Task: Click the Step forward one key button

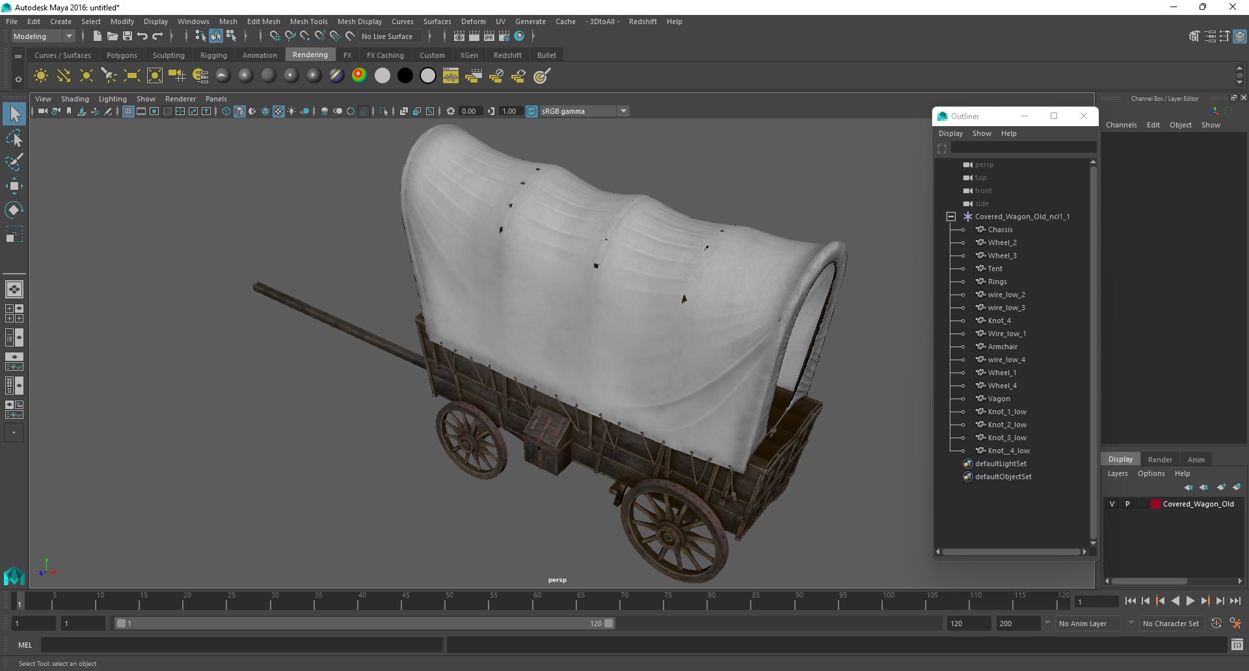Action: 1205,601
